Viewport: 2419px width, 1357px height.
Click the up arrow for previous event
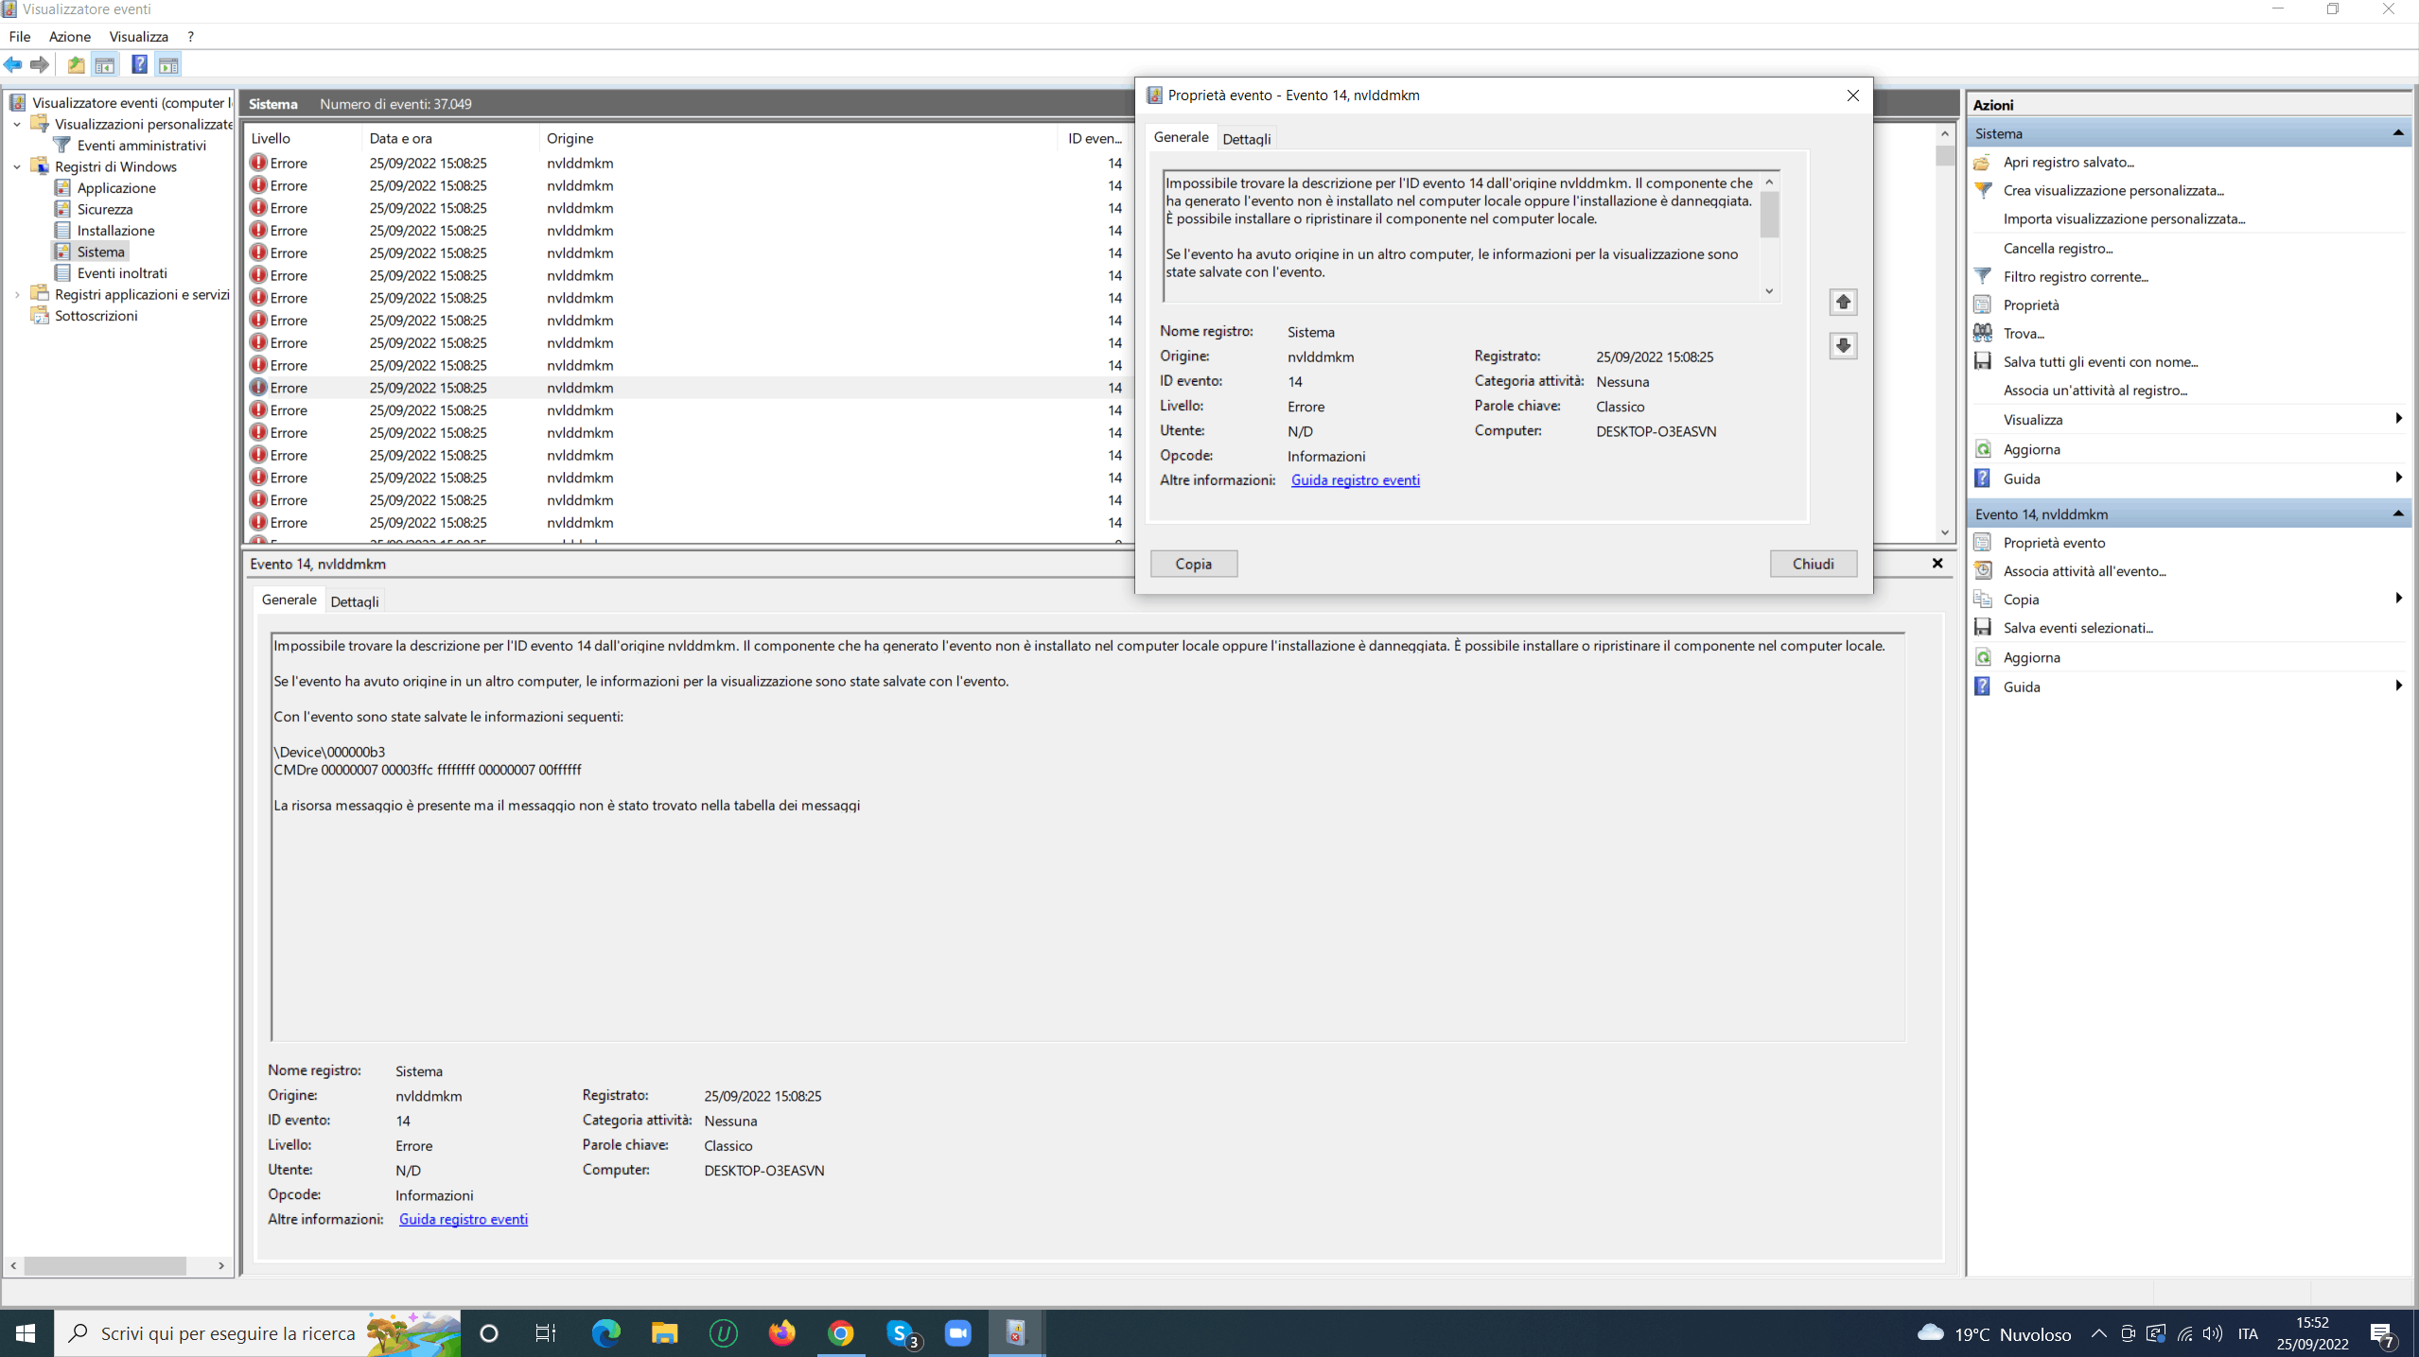pos(1843,303)
